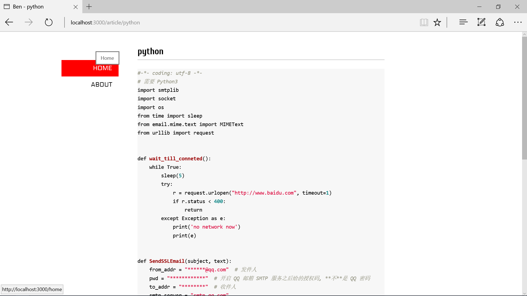Click the 'http://www.baidu.com' string

(264, 193)
